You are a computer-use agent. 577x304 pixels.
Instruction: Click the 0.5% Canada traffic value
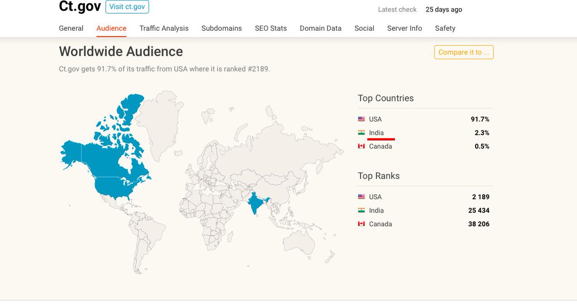point(482,146)
